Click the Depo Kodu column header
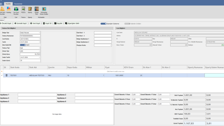This screenshot has height=126, width=224. (76, 67)
